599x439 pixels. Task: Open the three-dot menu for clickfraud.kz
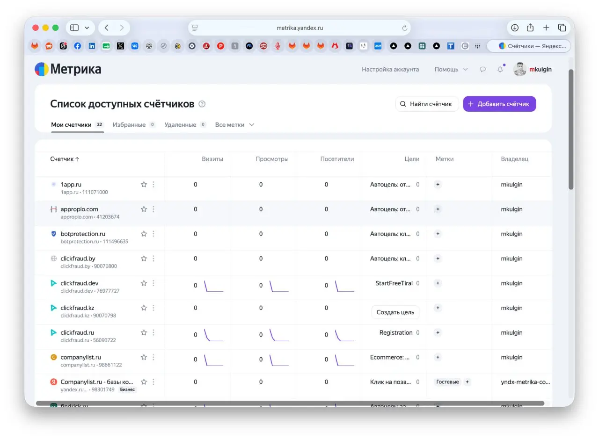tap(153, 308)
